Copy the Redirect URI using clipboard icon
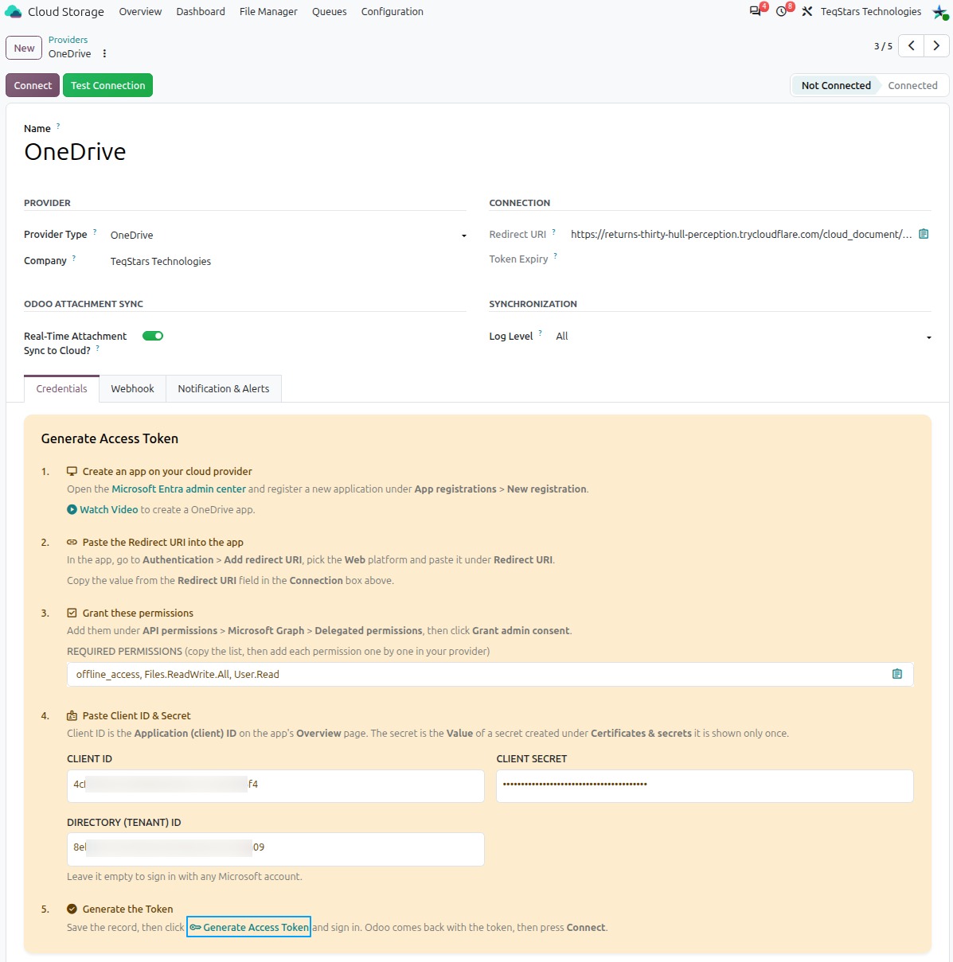 (924, 234)
